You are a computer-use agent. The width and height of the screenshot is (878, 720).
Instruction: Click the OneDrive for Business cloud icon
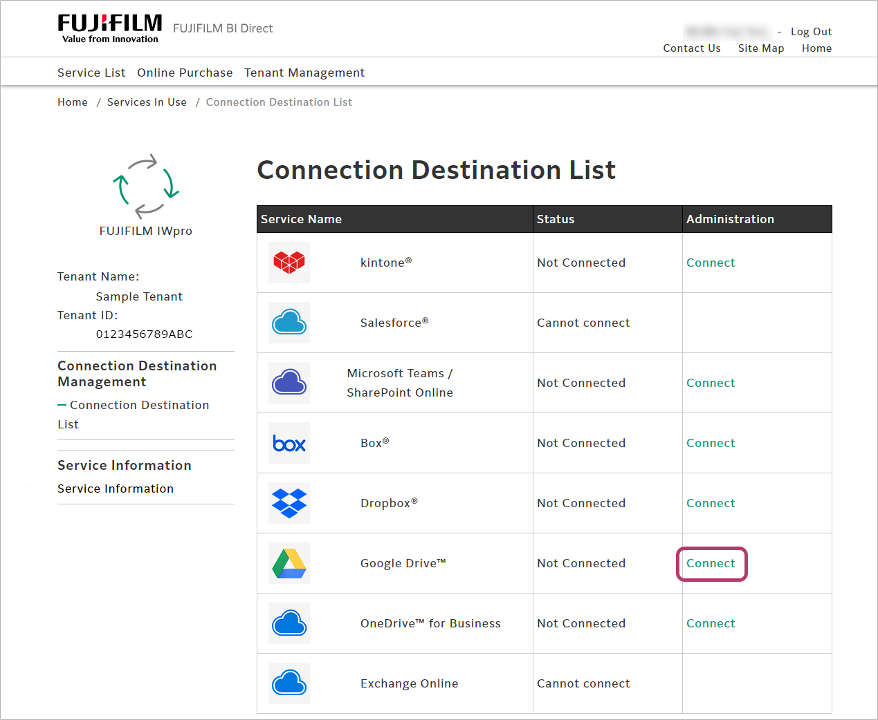289,623
